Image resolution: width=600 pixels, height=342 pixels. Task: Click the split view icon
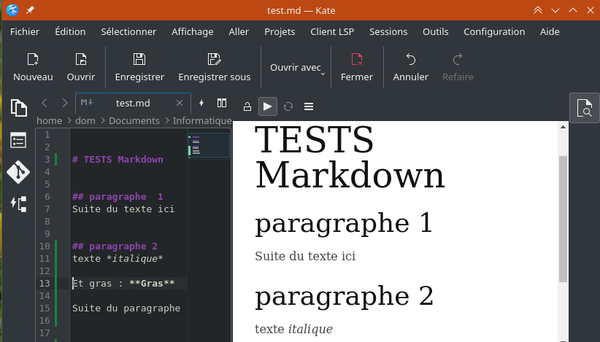click(x=222, y=103)
